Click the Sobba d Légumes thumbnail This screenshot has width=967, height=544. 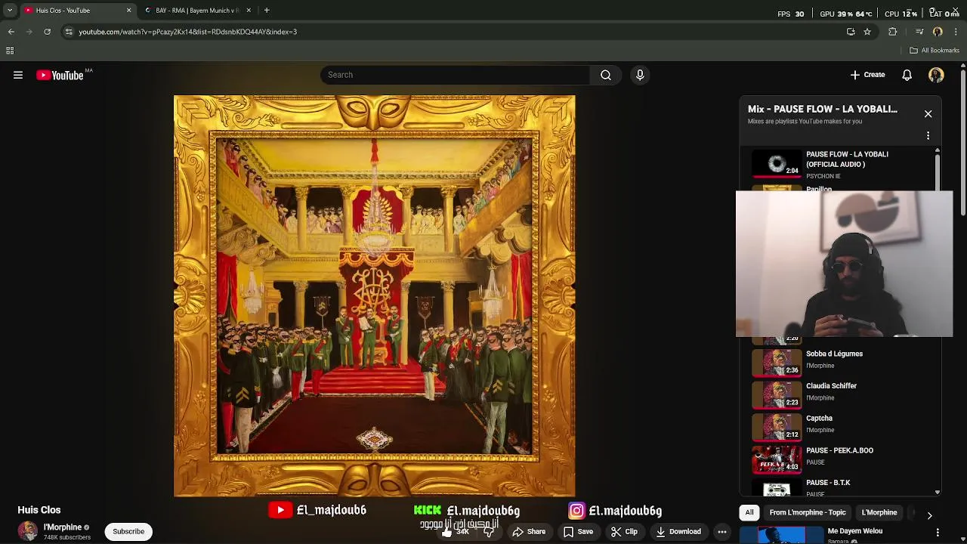point(777,362)
